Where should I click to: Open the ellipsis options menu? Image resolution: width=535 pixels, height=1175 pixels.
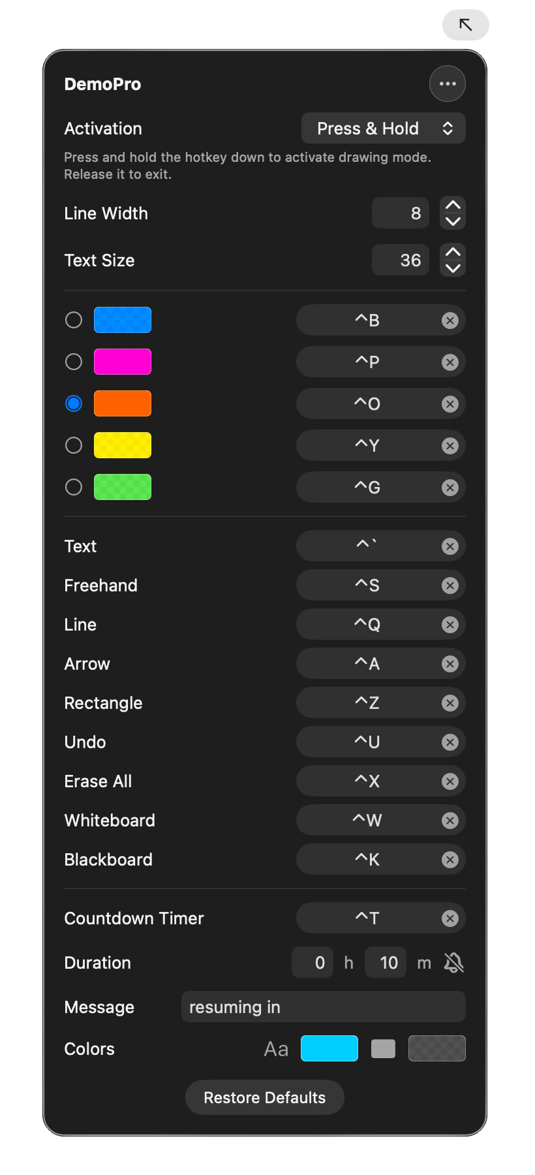pyautogui.click(x=448, y=84)
